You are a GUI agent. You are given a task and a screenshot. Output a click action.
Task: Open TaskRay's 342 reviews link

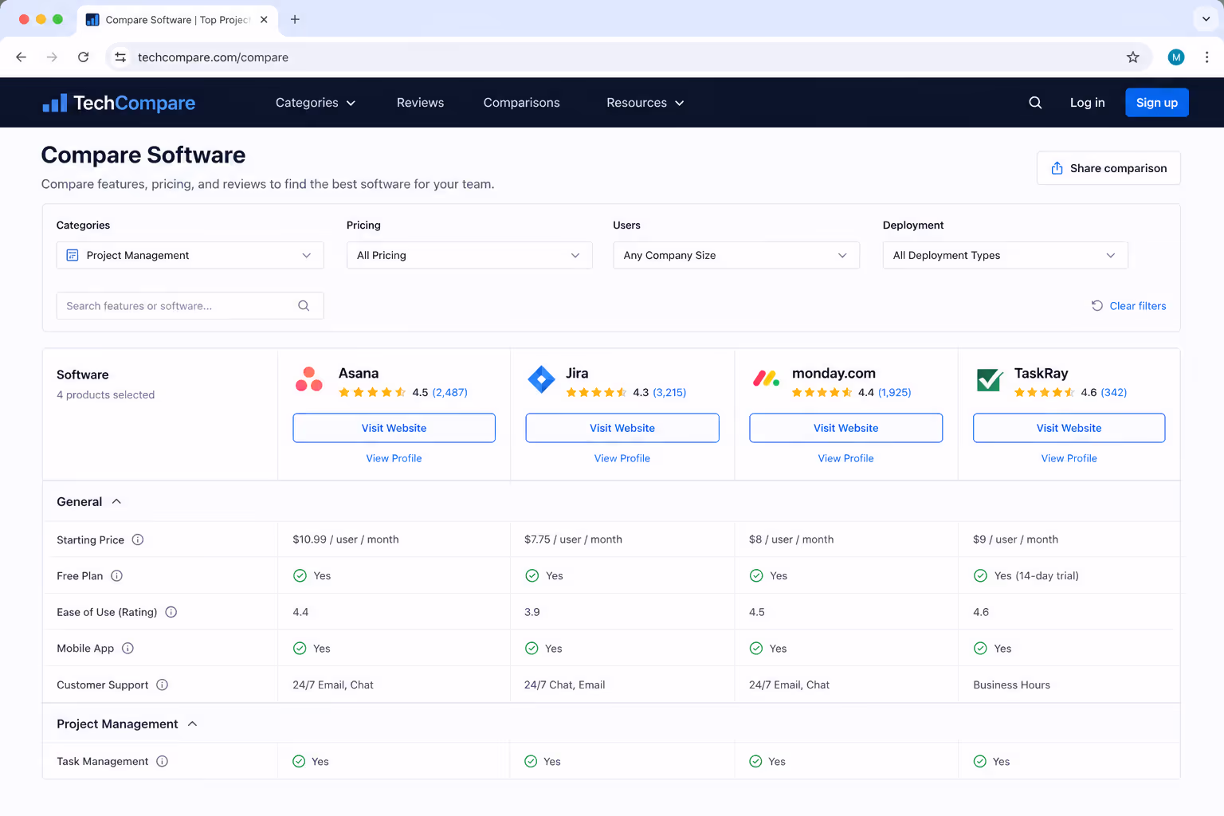tap(1114, 392)
